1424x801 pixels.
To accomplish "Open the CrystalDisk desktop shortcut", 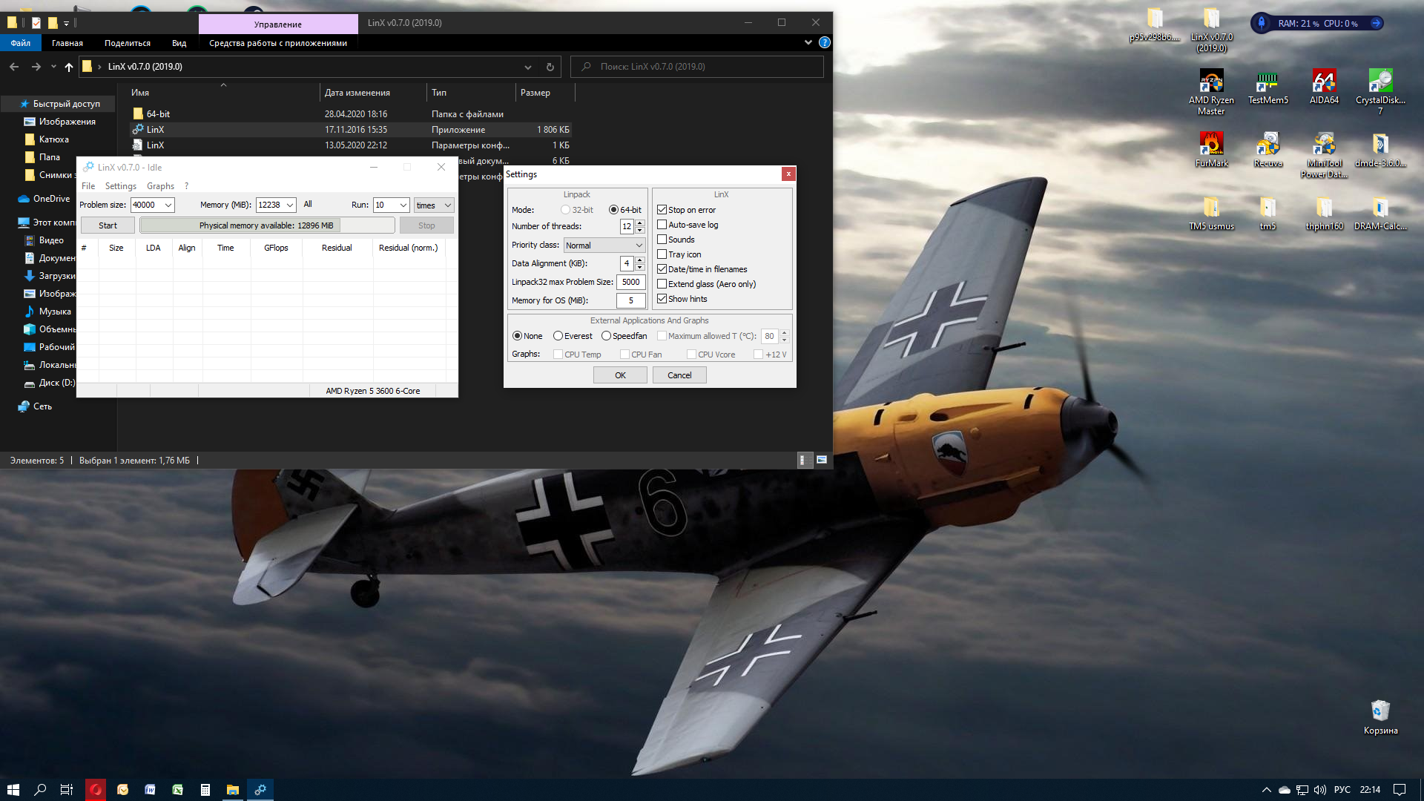I will tap(1379, 82).
